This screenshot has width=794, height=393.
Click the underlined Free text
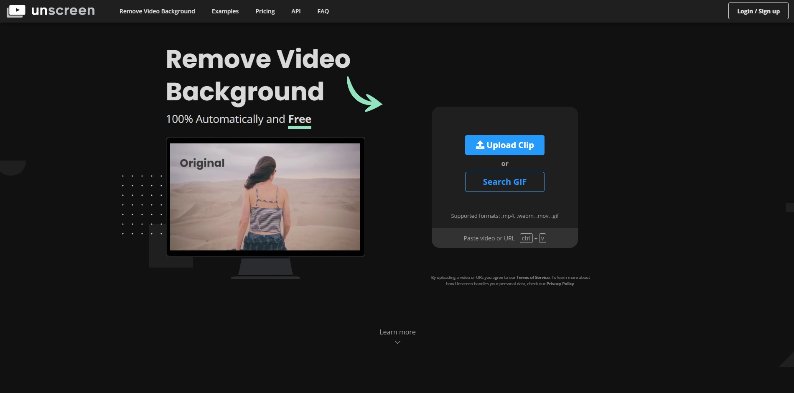tap(300, 120)
